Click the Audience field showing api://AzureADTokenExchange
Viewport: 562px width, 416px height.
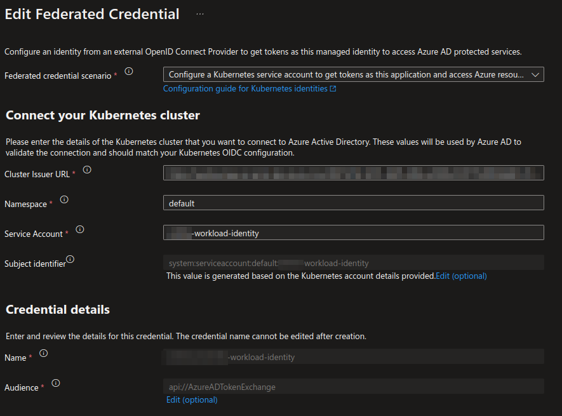[353, 386]
